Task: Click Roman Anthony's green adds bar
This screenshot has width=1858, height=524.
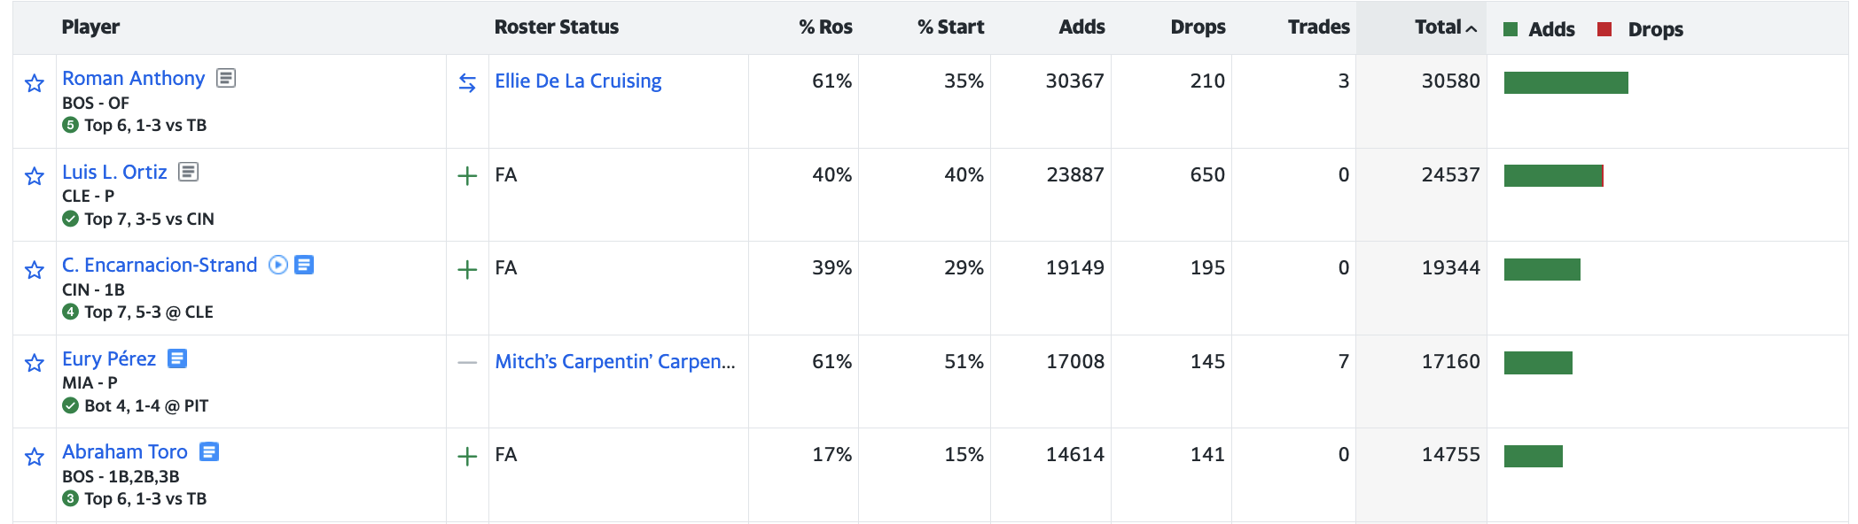Action: (1565, 82)
